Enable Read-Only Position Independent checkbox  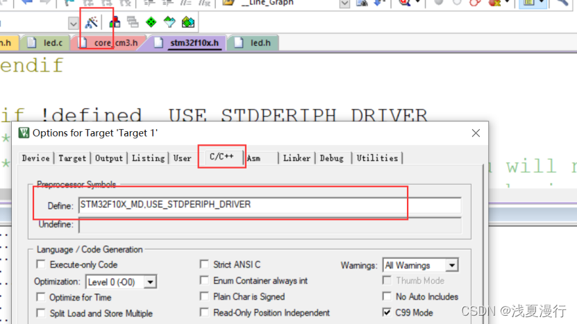(x=204, y=312)
